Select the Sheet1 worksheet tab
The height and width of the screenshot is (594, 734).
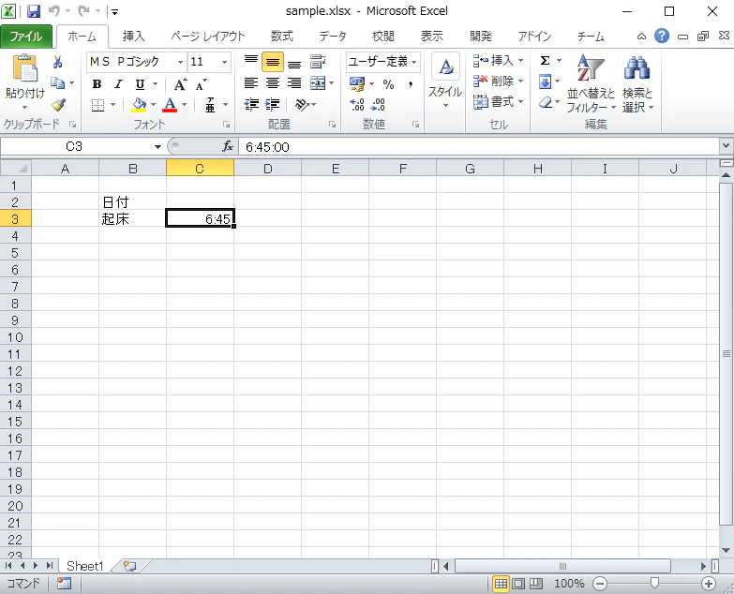84,566
